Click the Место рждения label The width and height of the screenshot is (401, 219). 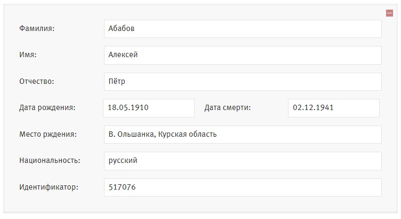pos(48,134)
